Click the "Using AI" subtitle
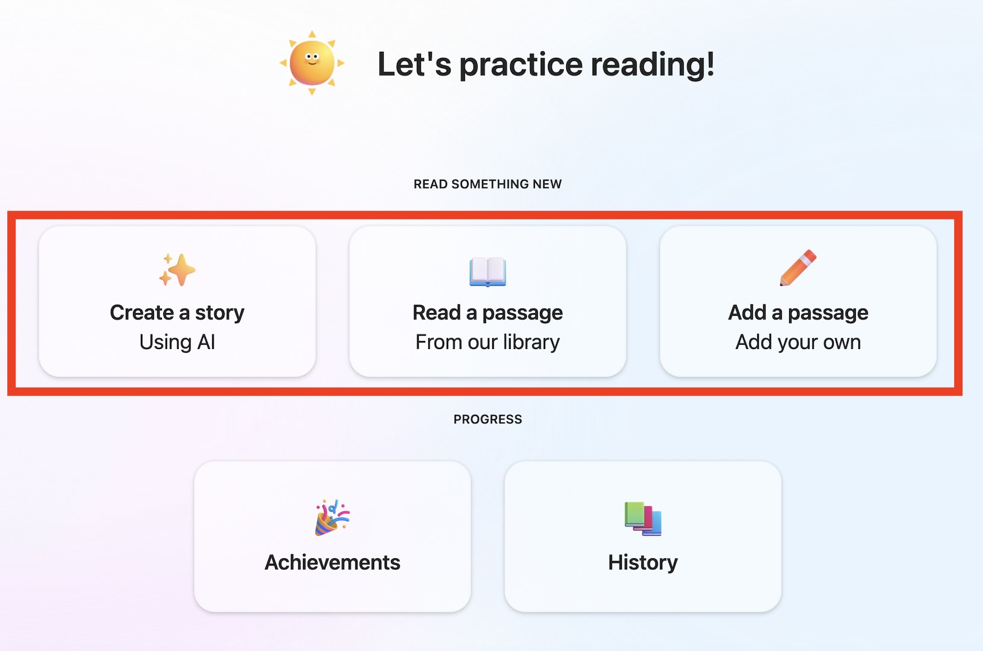The width and height of the screenshot is (983, 651). click(177, 342)
